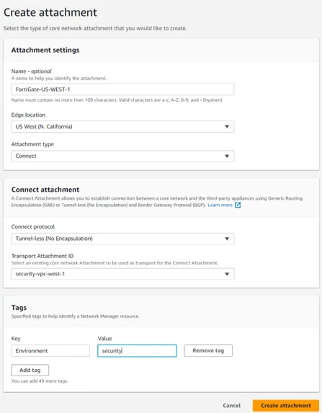
Task: Click the Connect attachment section heading
Action: click(x=45, y=190)
